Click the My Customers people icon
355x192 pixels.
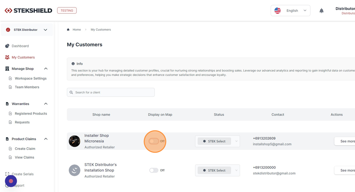(7, 57)
